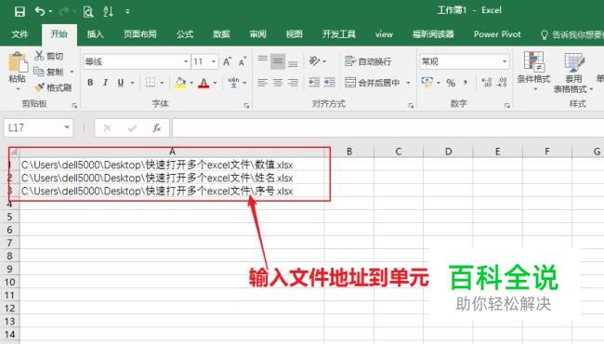Switch to the 插入 Insert tab

pos(95,34)
